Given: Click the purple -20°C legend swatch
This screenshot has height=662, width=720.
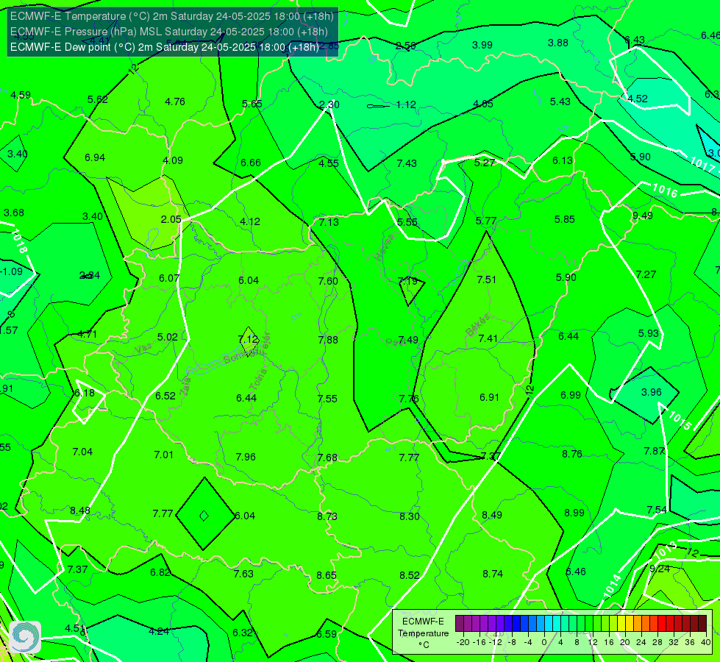Looking at the screenshot, I should (x=460, y=624).
